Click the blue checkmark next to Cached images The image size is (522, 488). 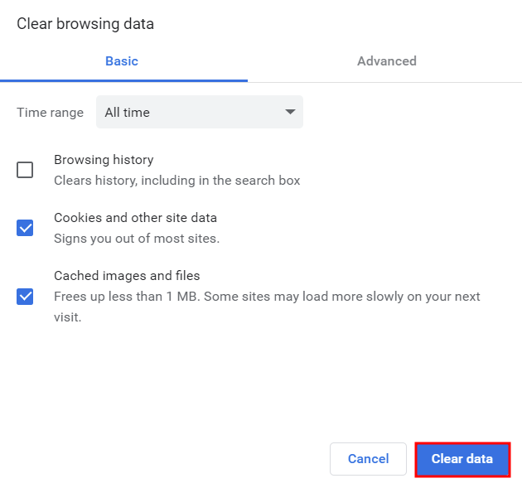click(x=25, y=296)
